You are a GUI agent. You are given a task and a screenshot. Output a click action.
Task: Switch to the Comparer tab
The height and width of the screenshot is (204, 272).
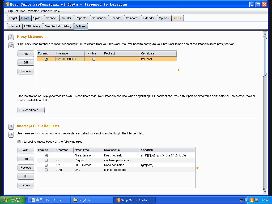coord(132,18)
